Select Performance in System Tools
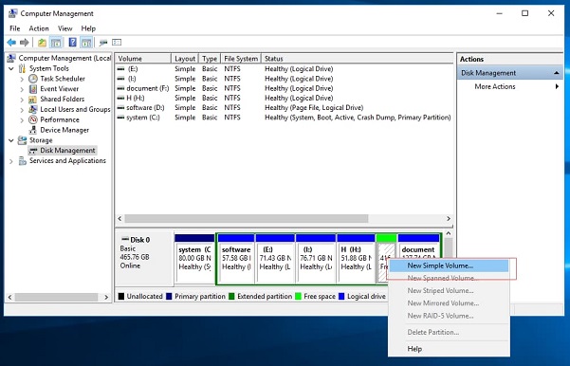 point(60,119)
